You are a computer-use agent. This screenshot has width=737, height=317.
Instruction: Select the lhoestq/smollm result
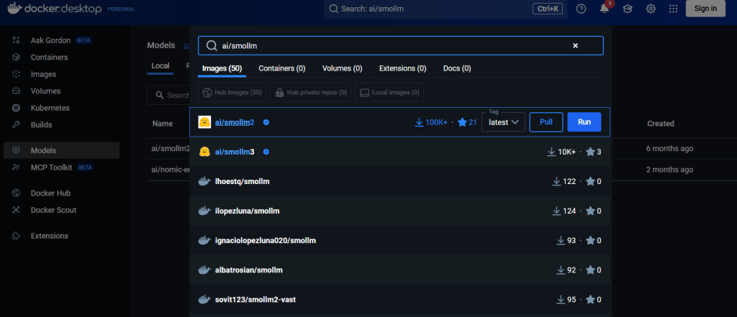400,181
